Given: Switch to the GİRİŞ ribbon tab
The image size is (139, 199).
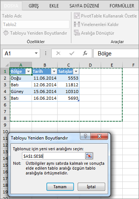Looking at the screenshot, I should 33,6.
